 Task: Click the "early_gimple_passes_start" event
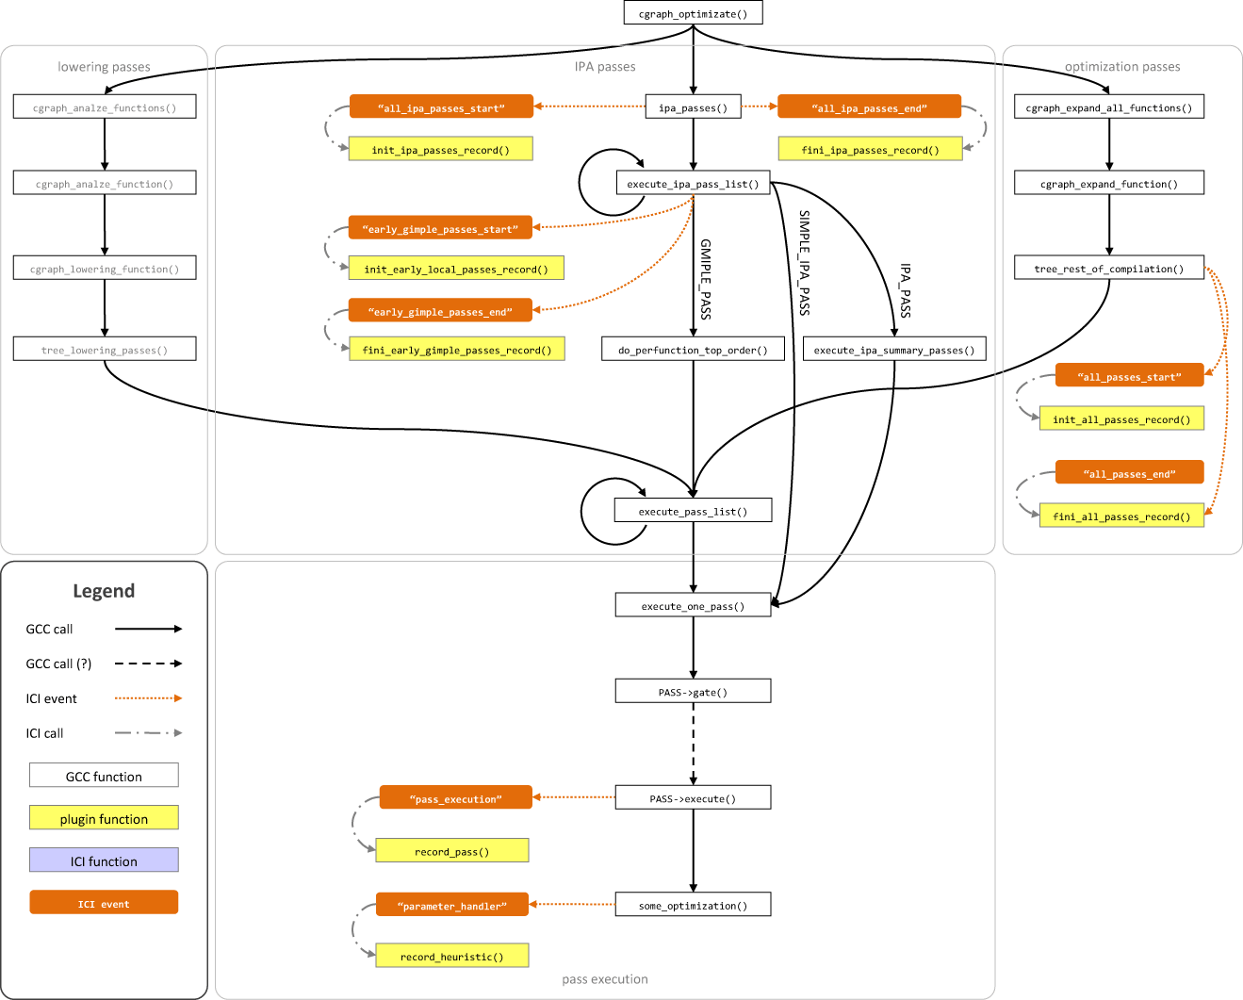440,227
